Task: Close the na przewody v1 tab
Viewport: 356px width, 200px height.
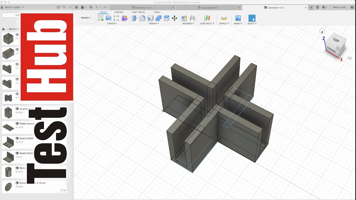Action: [239, 7]
